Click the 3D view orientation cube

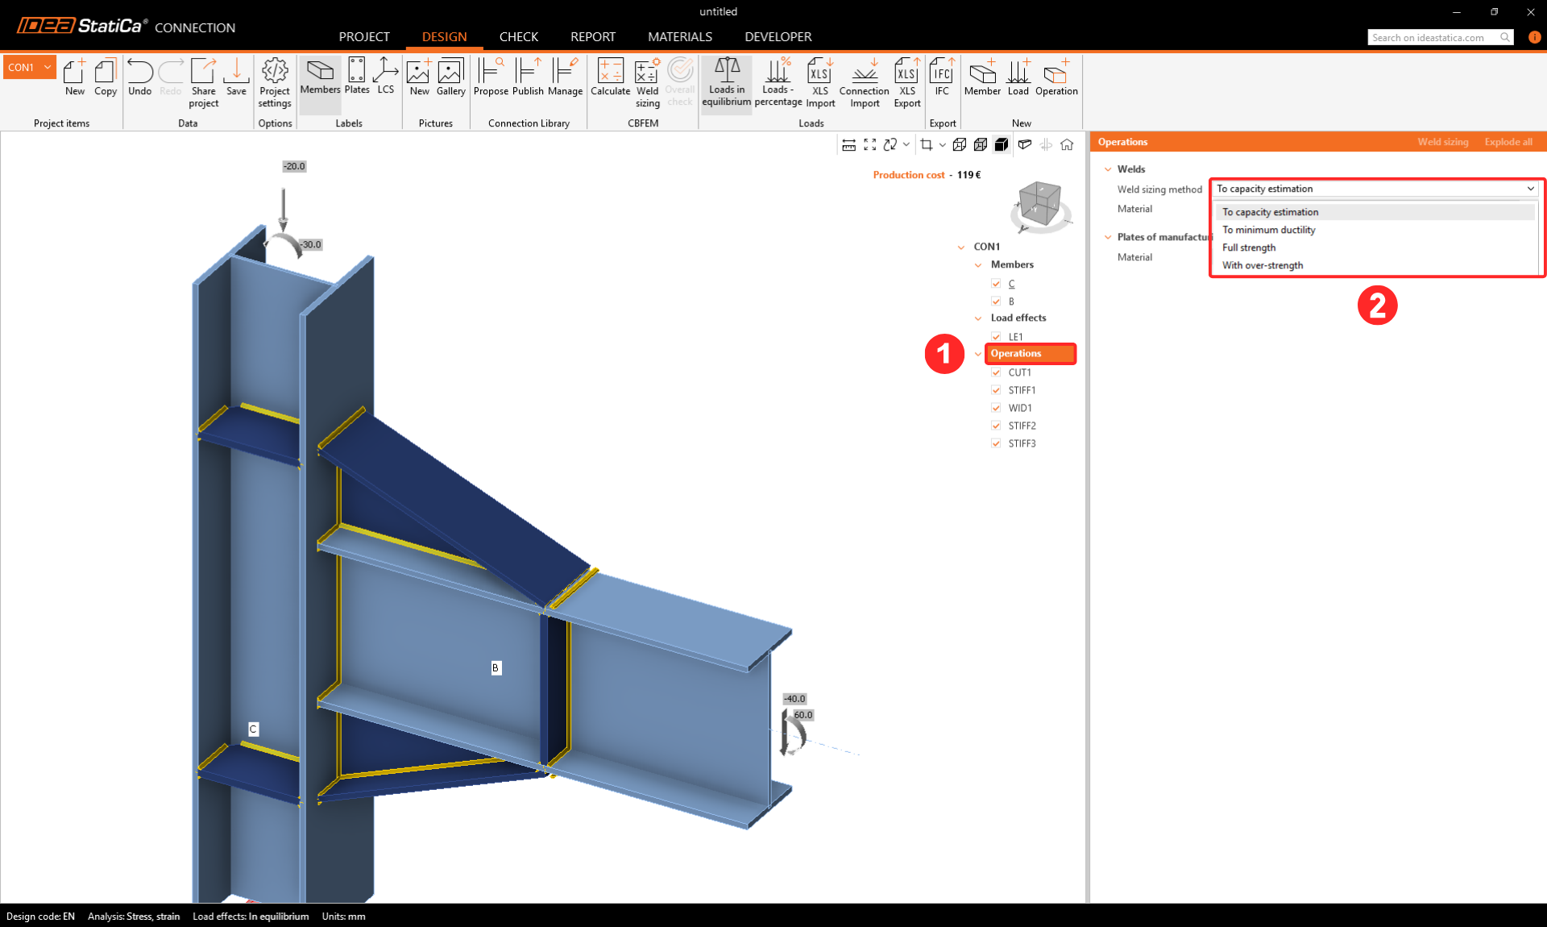[1039, 203]
